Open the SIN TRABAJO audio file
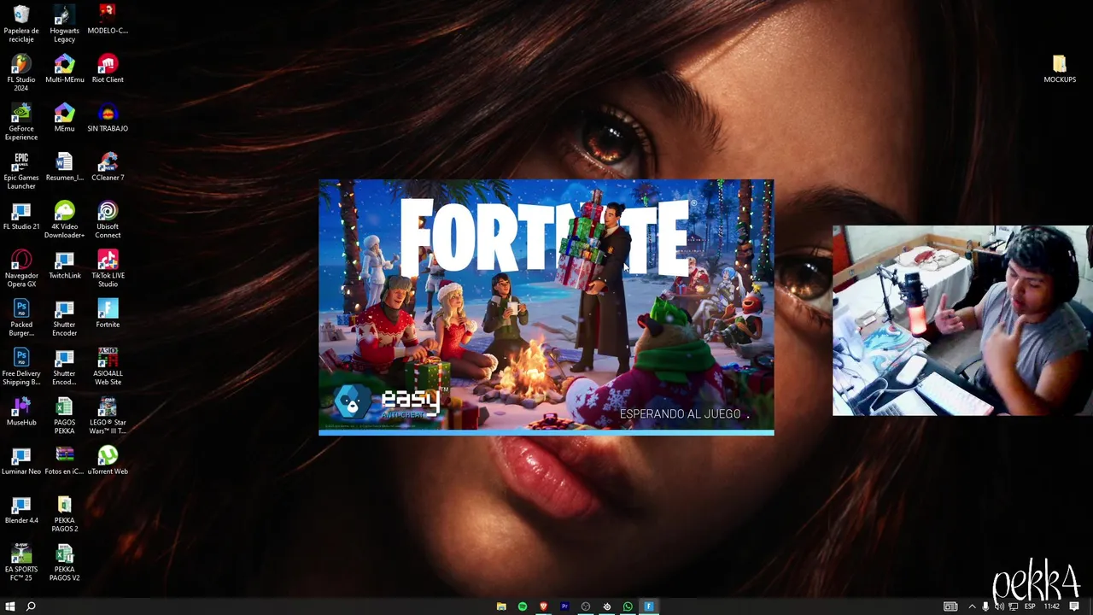This screenshot has height=615, width=1093. point(108,117)
